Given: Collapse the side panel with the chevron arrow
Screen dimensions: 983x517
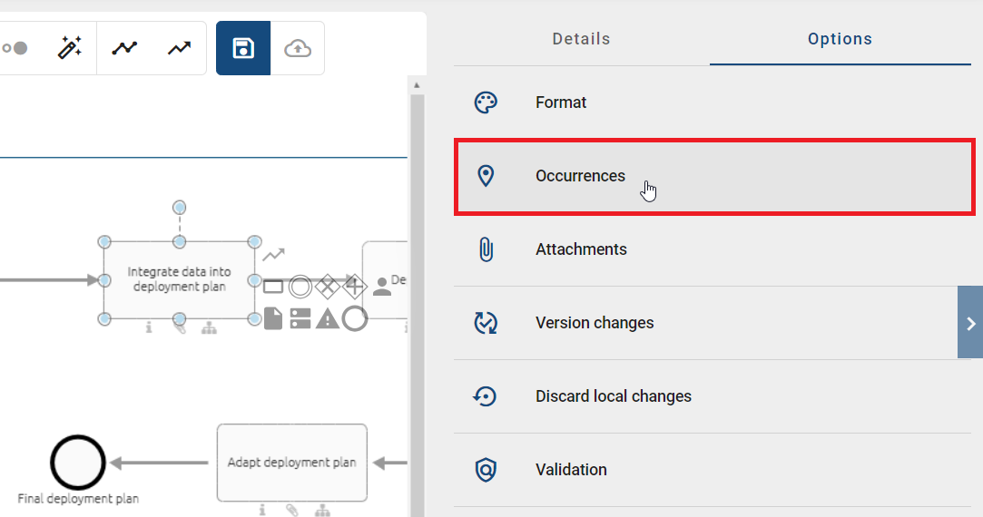Looking at the screenshot, I should tap(970, 323).
